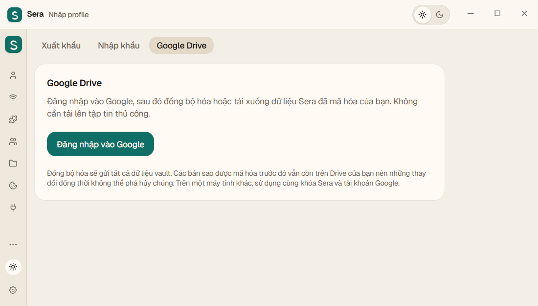Open the multi-user group icon in the sidebar
Viewport: 538px width, 306px height.
13,141
